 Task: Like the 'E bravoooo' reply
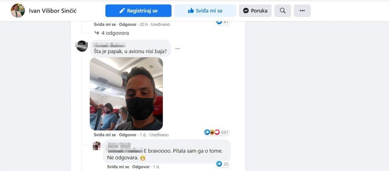118,167
